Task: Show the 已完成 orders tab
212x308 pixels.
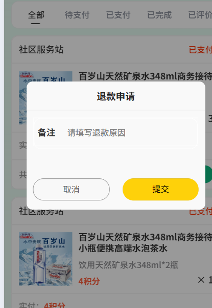Action: [159, 15]
